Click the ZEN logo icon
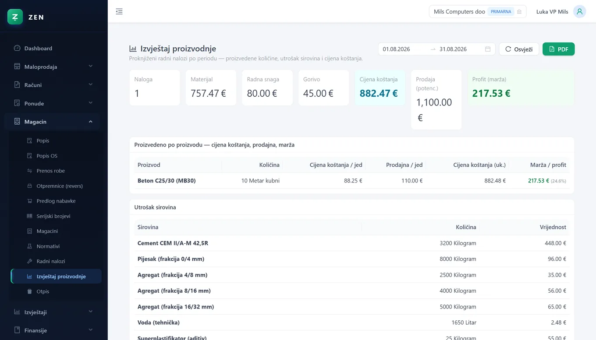The width and height of the screenshot is (596, 340). 15,17
